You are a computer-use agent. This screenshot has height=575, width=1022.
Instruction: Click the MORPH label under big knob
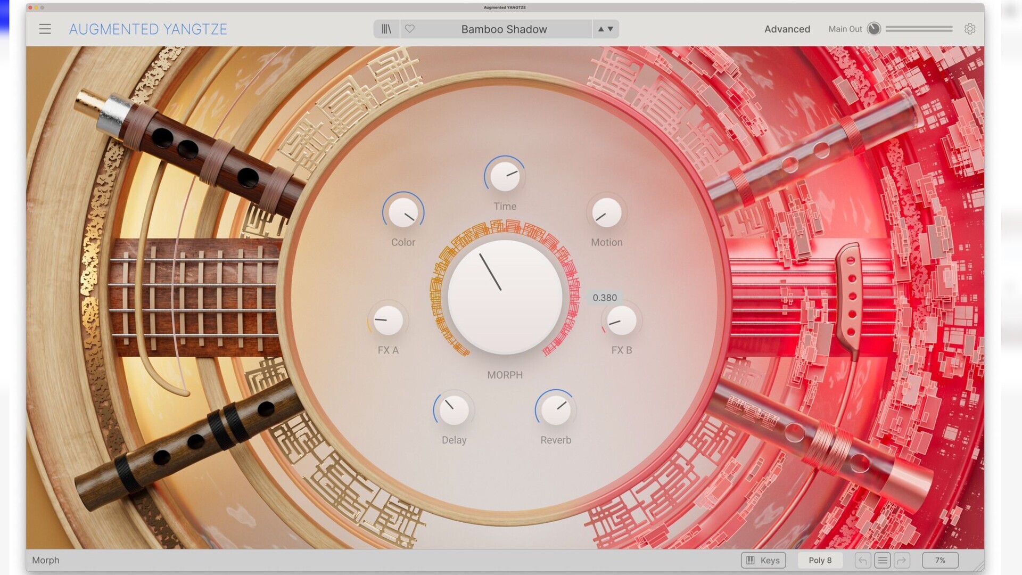[505, 375]
